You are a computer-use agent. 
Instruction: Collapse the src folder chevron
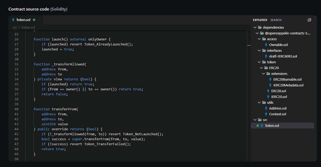pos(255,120)
